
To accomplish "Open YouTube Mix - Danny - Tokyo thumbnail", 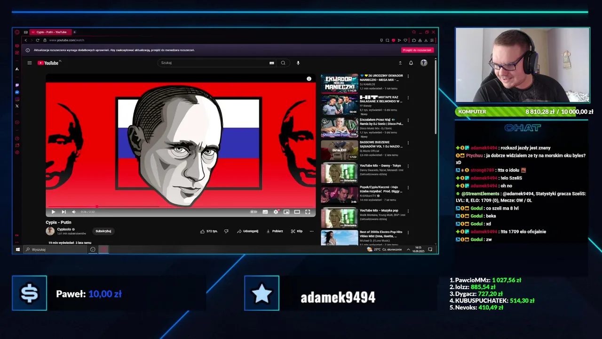I will (x=339, y=173).
